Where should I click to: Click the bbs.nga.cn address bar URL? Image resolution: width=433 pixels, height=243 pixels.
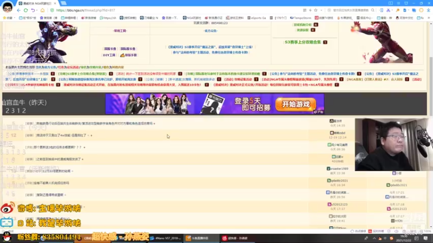86,10
